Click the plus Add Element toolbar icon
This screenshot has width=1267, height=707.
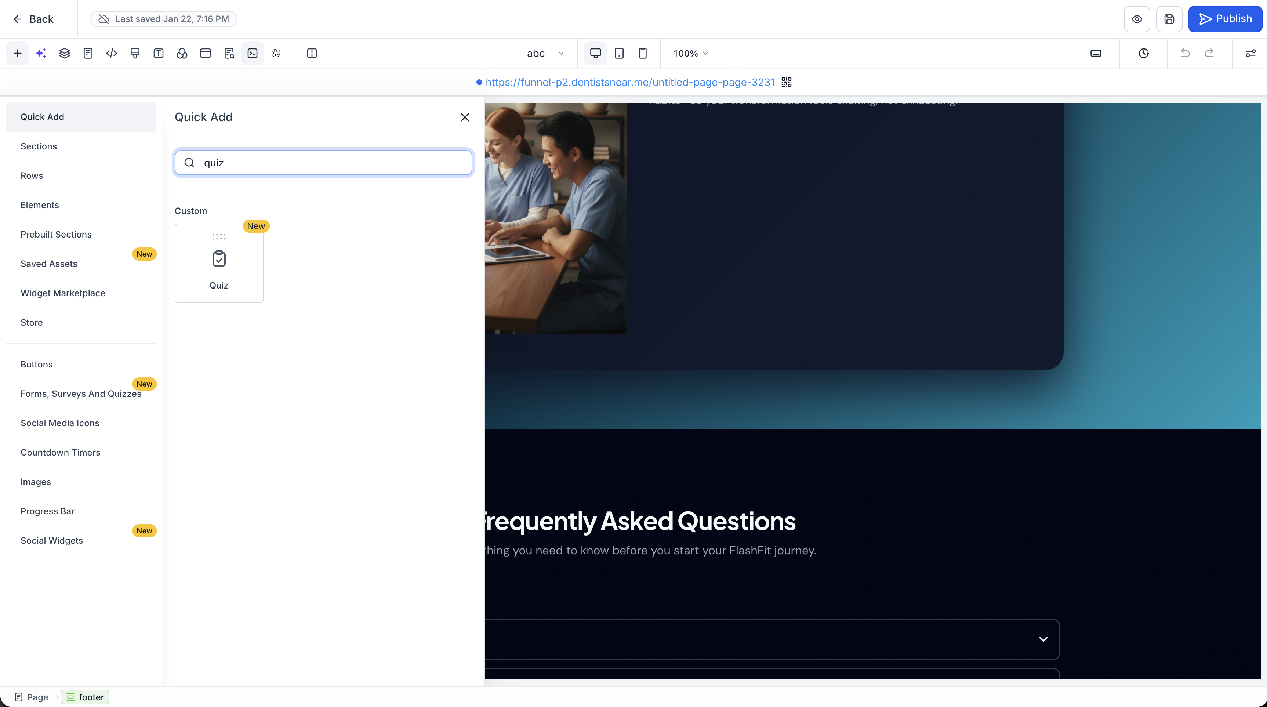tap(18, 53)
